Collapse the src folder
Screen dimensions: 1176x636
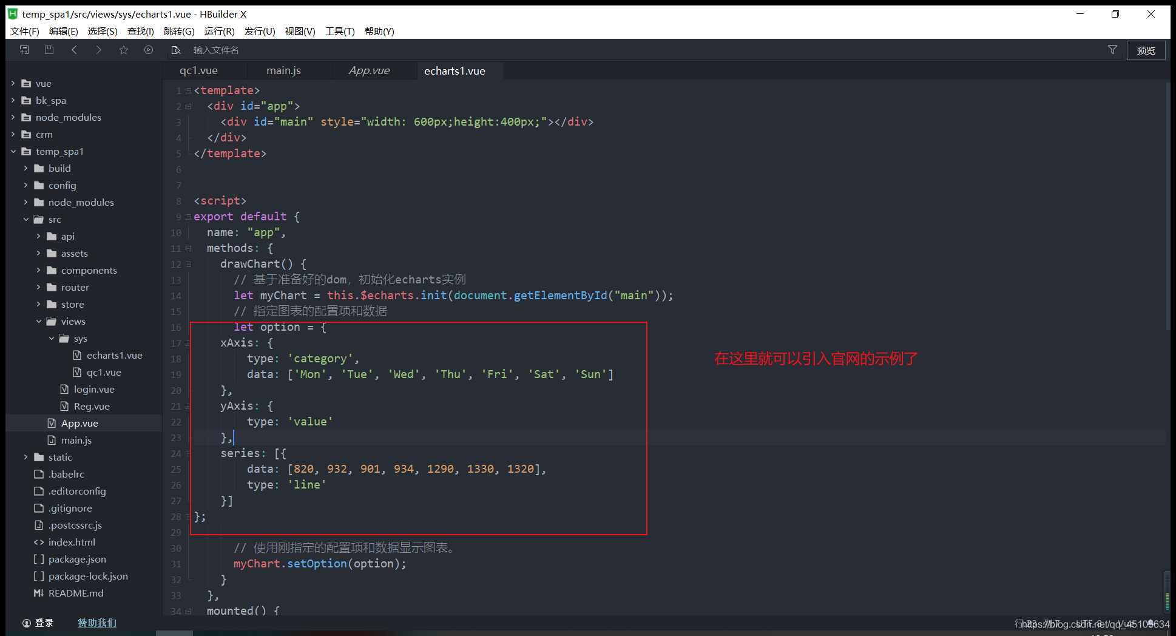pos(25,219)
